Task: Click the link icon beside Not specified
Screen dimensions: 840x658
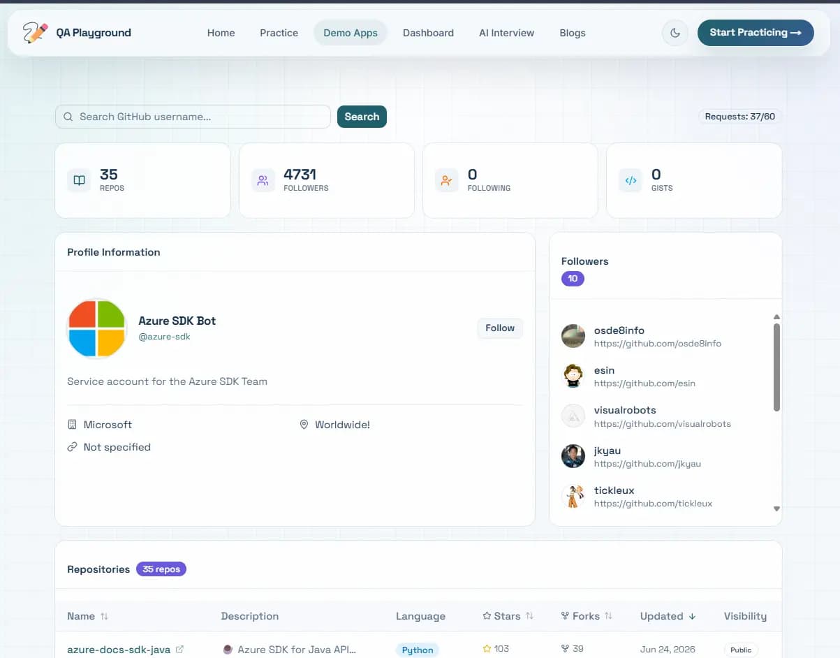Action: pos(72,447)
